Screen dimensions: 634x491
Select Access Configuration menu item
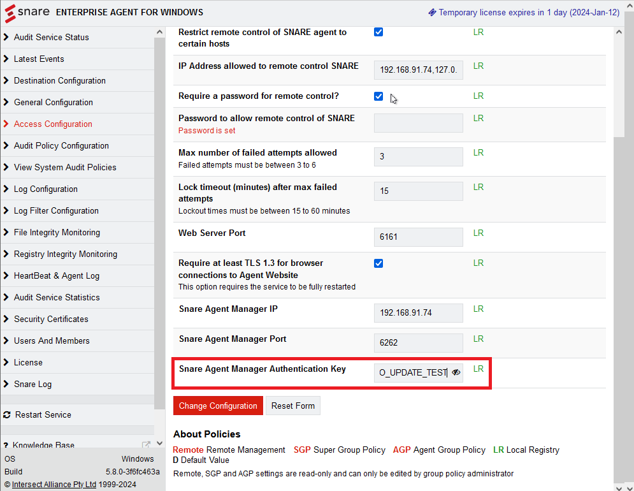[53, 124]
